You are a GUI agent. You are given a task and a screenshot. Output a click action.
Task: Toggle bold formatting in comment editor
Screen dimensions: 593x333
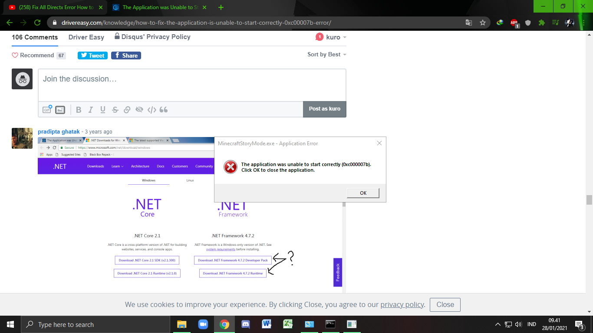click(x=79, y=110)
